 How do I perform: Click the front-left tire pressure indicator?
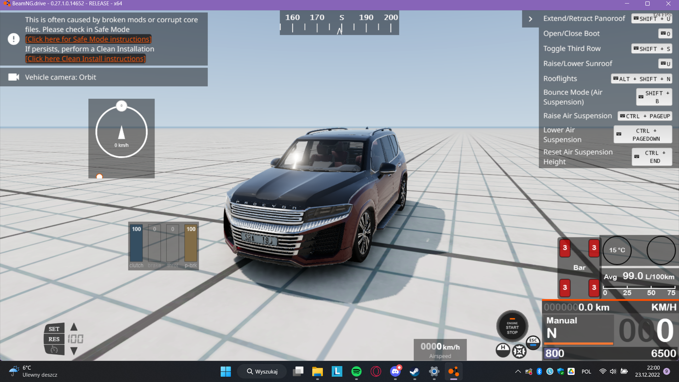[x=565, y=248]
